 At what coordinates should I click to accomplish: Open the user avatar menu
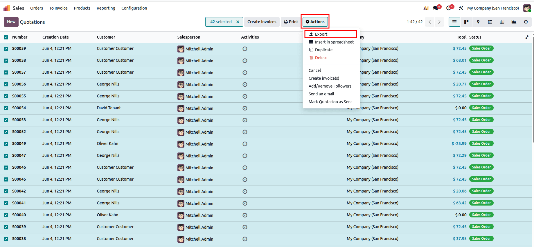pyautogui.click(x=527, y=8)
